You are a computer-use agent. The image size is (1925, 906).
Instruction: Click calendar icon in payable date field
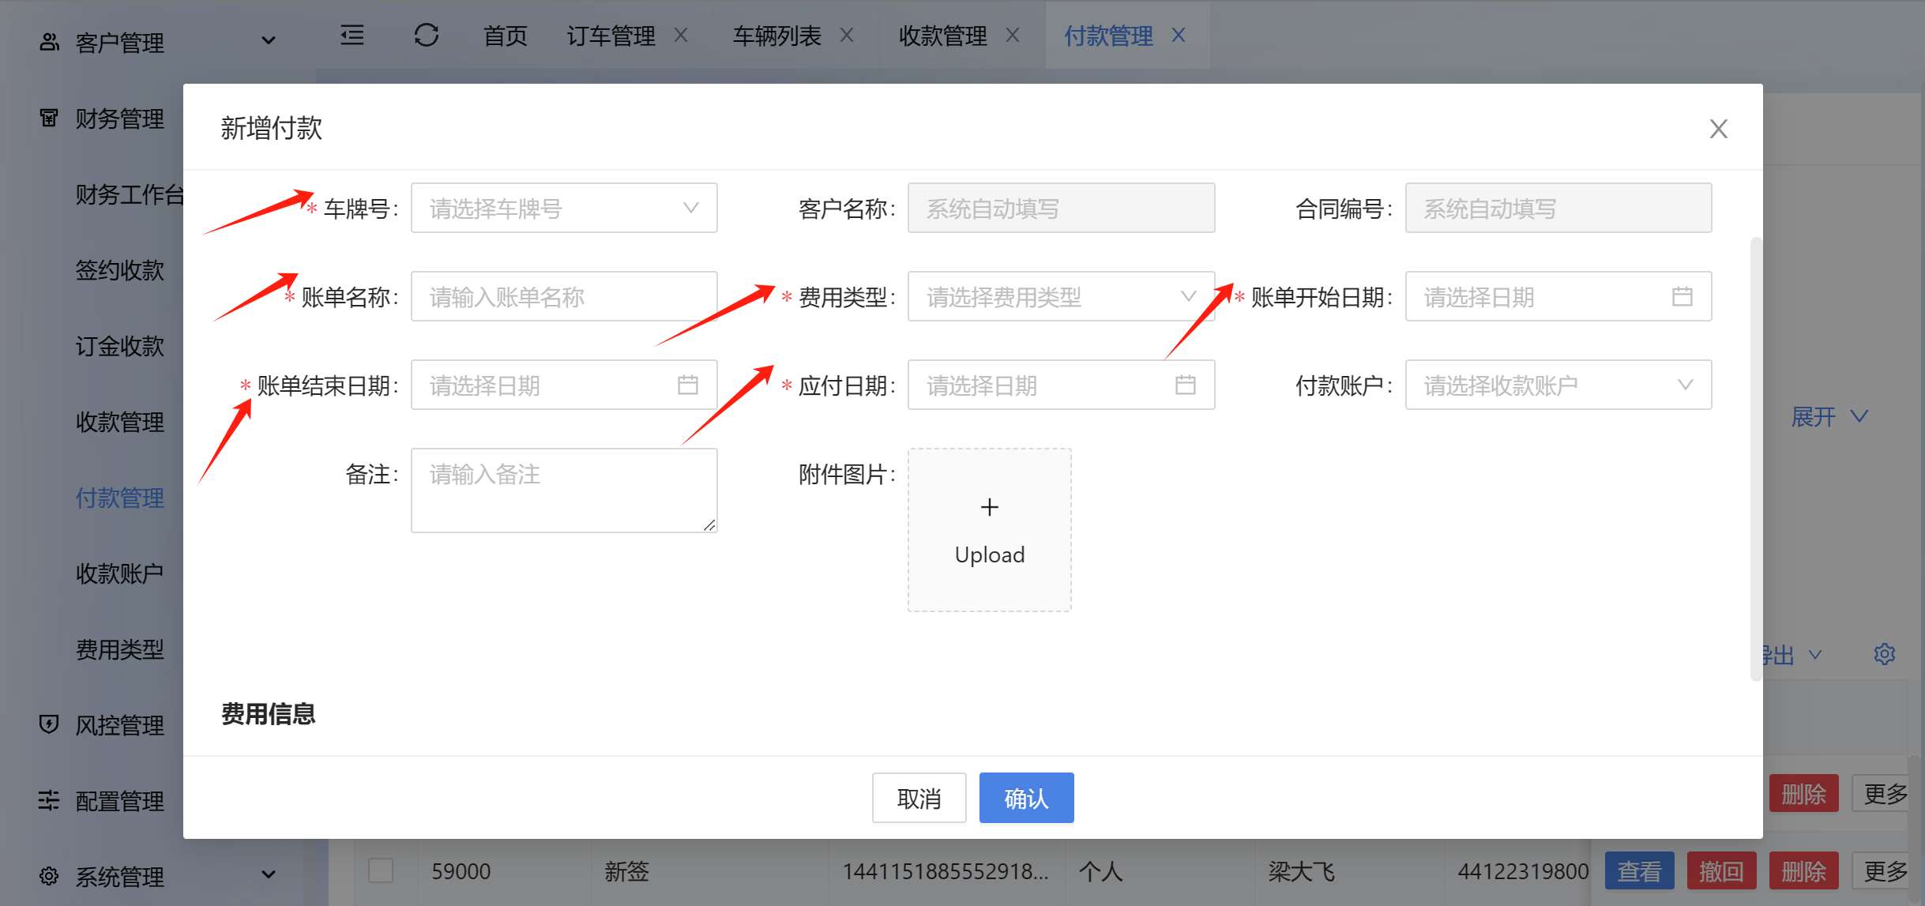click(x=1185, y=385)
